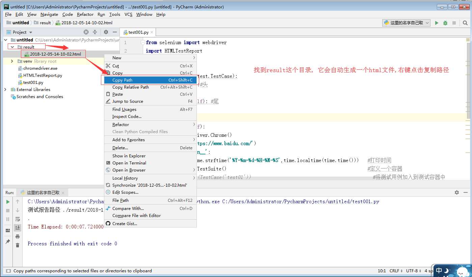Click the restore layout icon in Run panel
Viewport: 472px width, 277px height.
(8, 230)
